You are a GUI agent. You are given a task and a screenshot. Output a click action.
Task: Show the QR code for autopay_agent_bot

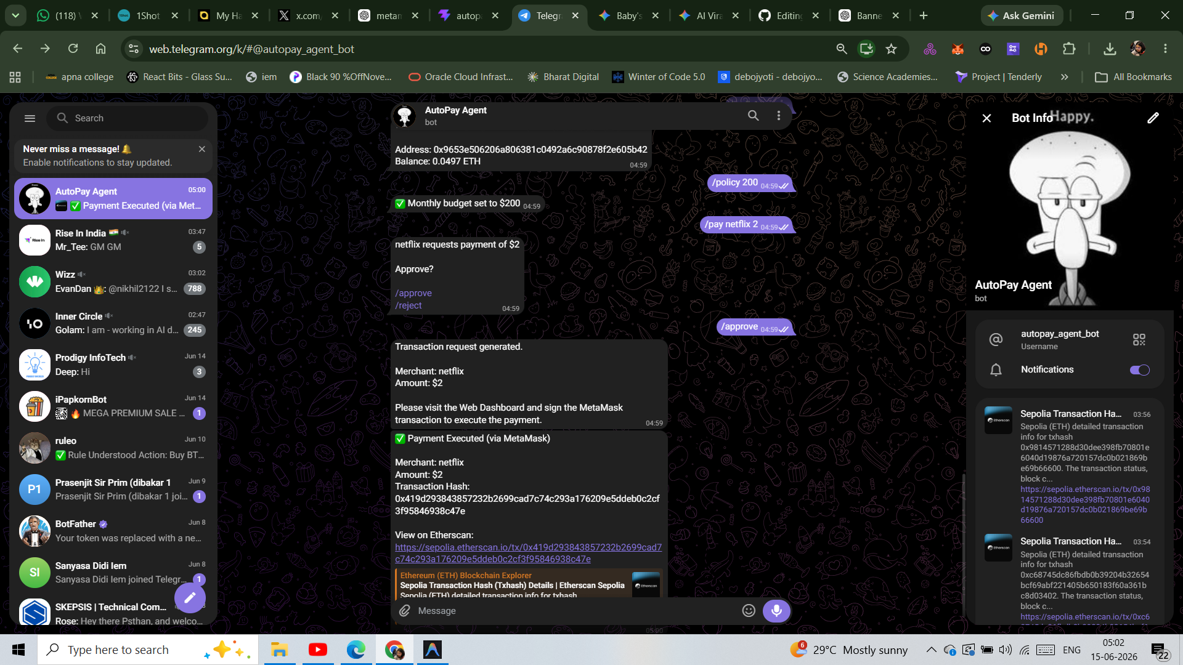pos(1139,340)
